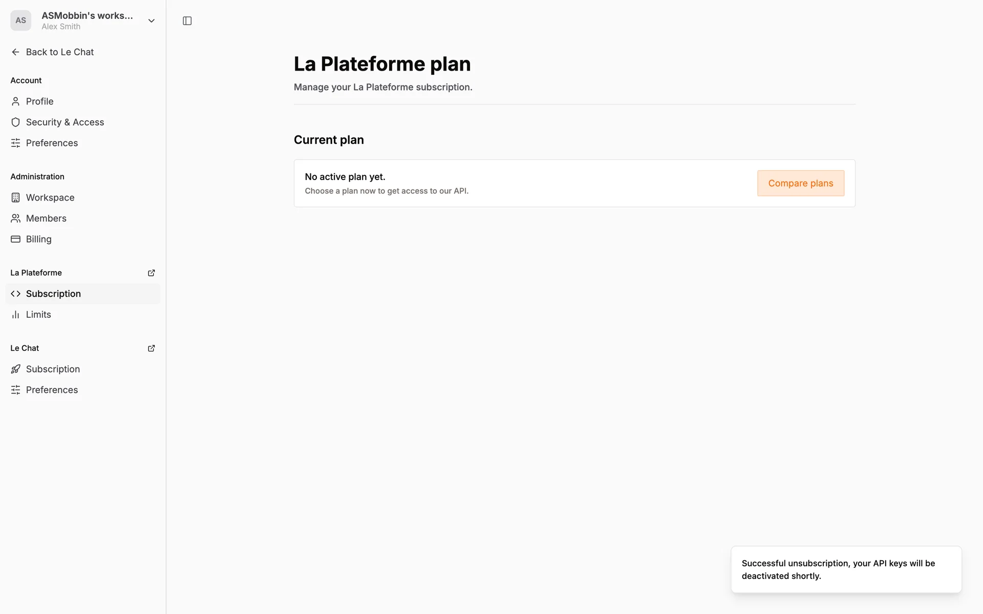
Task: Expand the workspace switcher chevron
Action: [x=151, y=21]
